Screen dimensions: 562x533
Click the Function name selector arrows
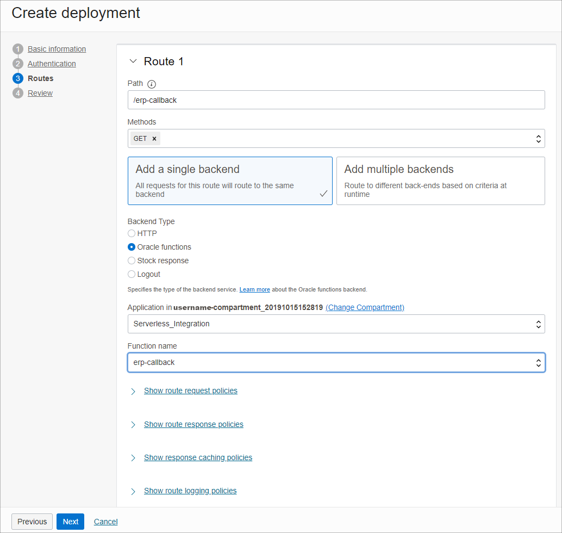coord(538,362)
